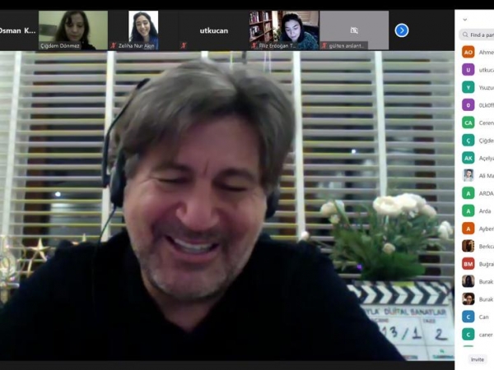Select participant name "caner" in the list
This screenshot has width=494, height=370.
[486, 335]
